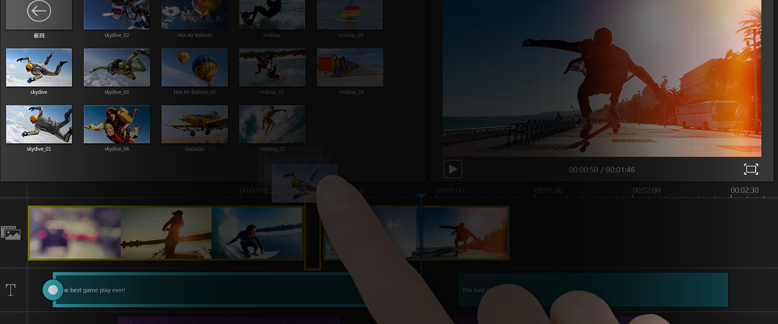778x324 pixels.
Task: Choose the Holiday_02 surfing clip
Action: pyautogui.click(x=272, y=124)
